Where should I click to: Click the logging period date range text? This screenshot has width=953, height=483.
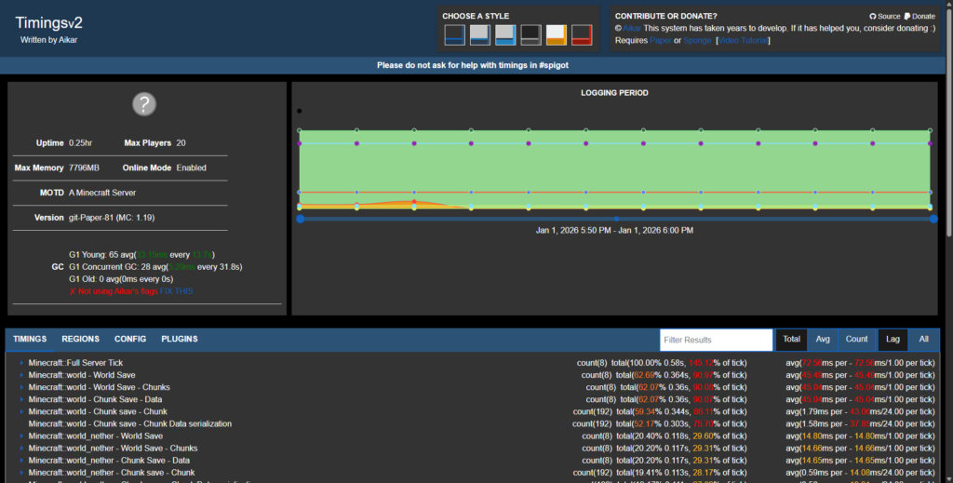(614, 231)
